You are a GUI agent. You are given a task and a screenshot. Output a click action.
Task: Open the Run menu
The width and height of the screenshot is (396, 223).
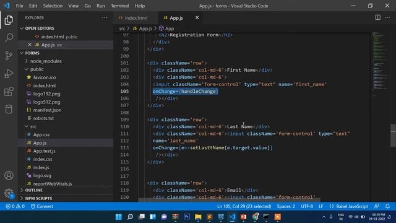100,6
